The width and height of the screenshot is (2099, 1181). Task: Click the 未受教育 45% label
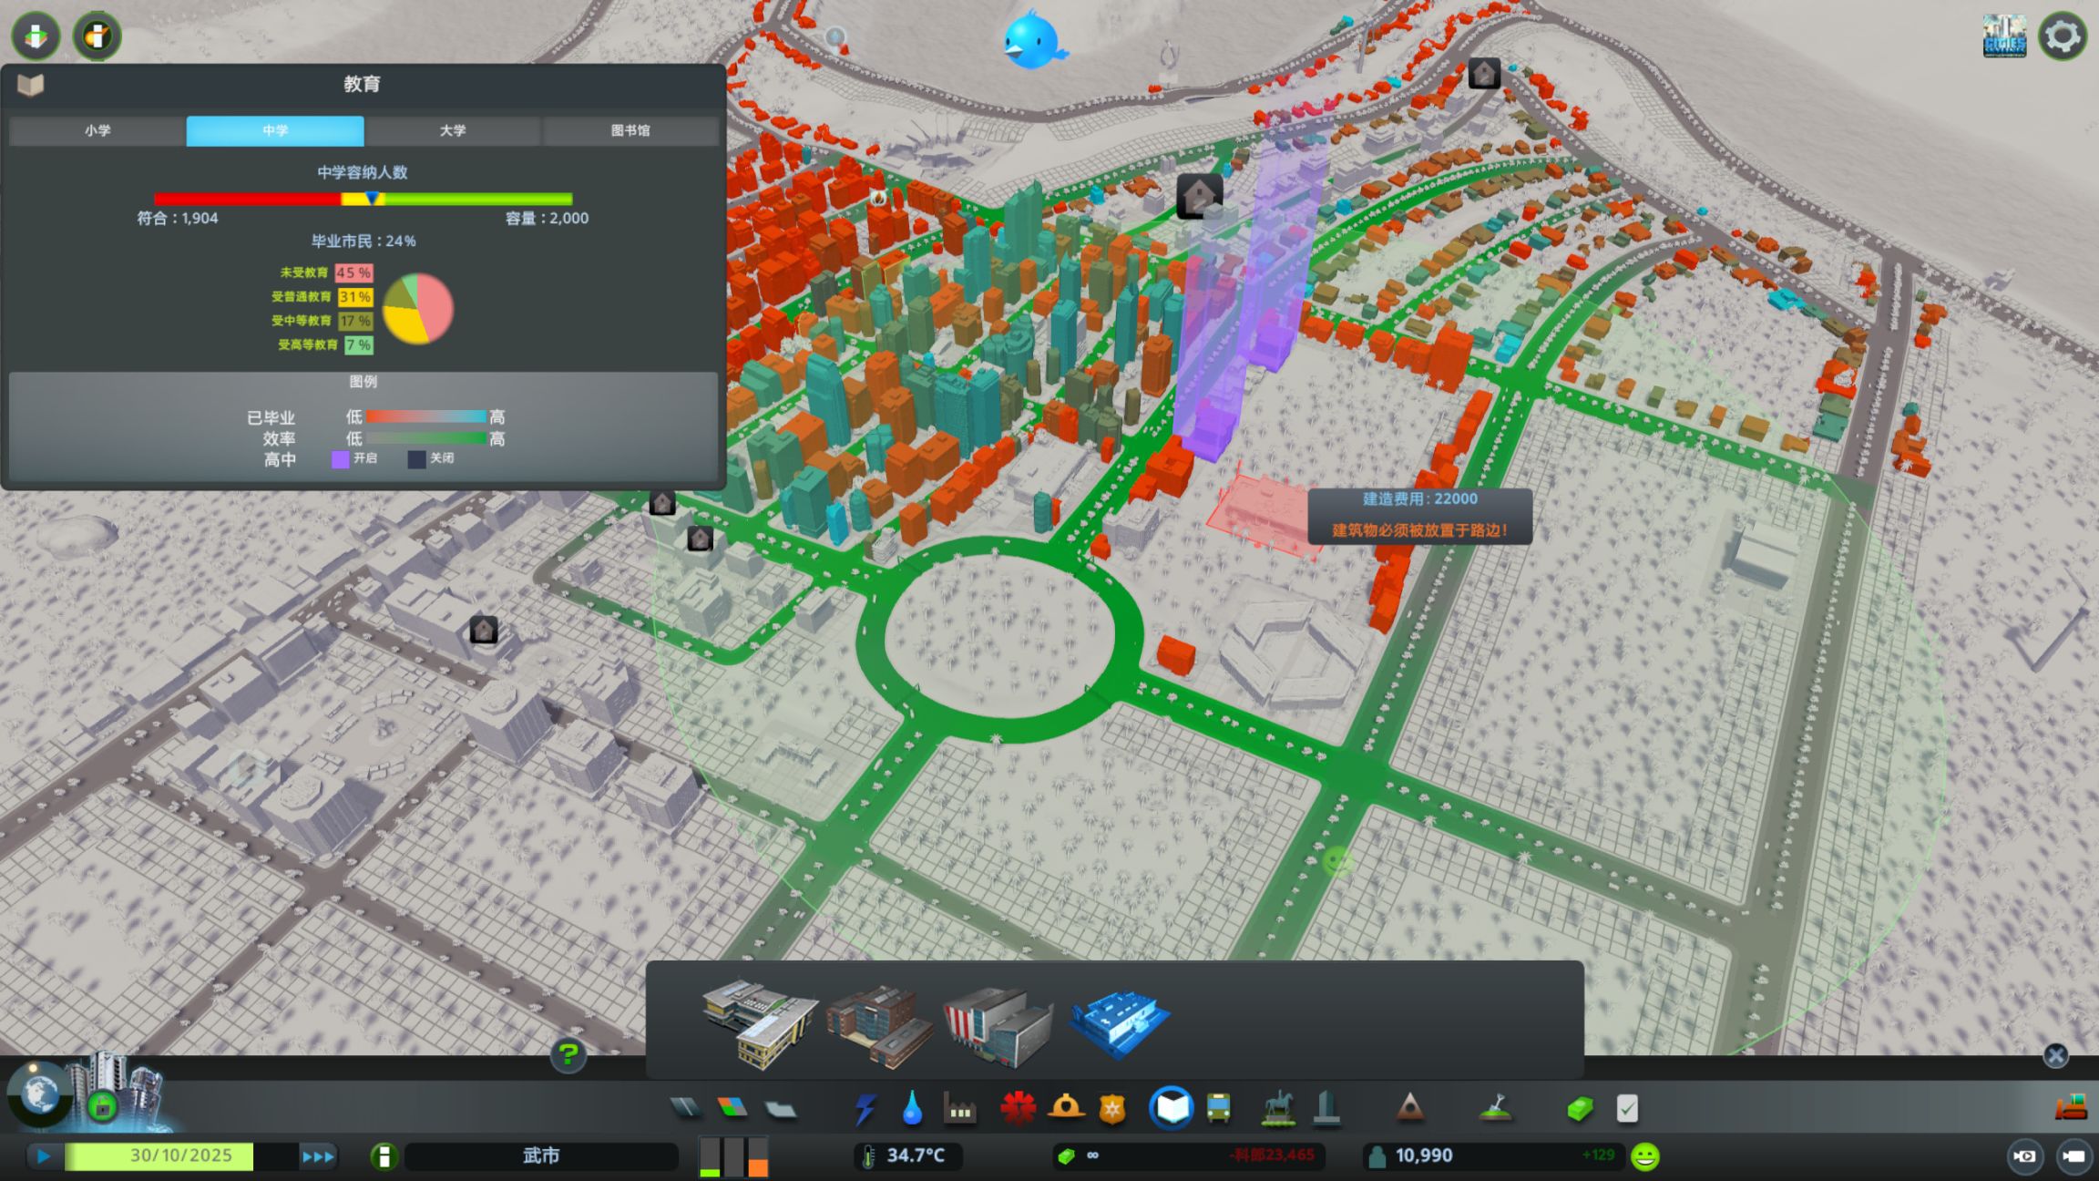pyautogui.click(x=325, y=272)
